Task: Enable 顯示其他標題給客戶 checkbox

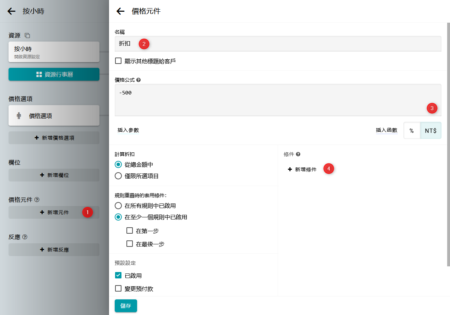Action: (x=119, y=61)
